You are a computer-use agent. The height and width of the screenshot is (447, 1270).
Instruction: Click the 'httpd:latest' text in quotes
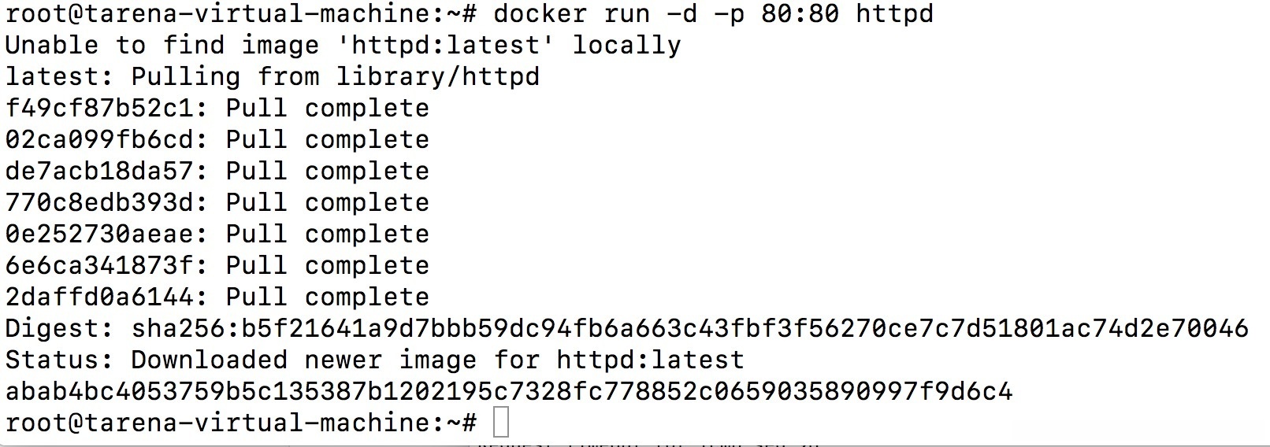(x=445, y=45)
